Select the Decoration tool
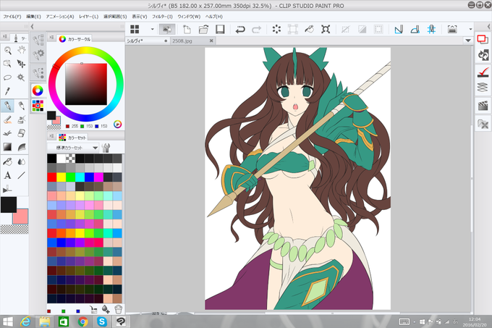The image size is (492, 328). tap(7, 133)
